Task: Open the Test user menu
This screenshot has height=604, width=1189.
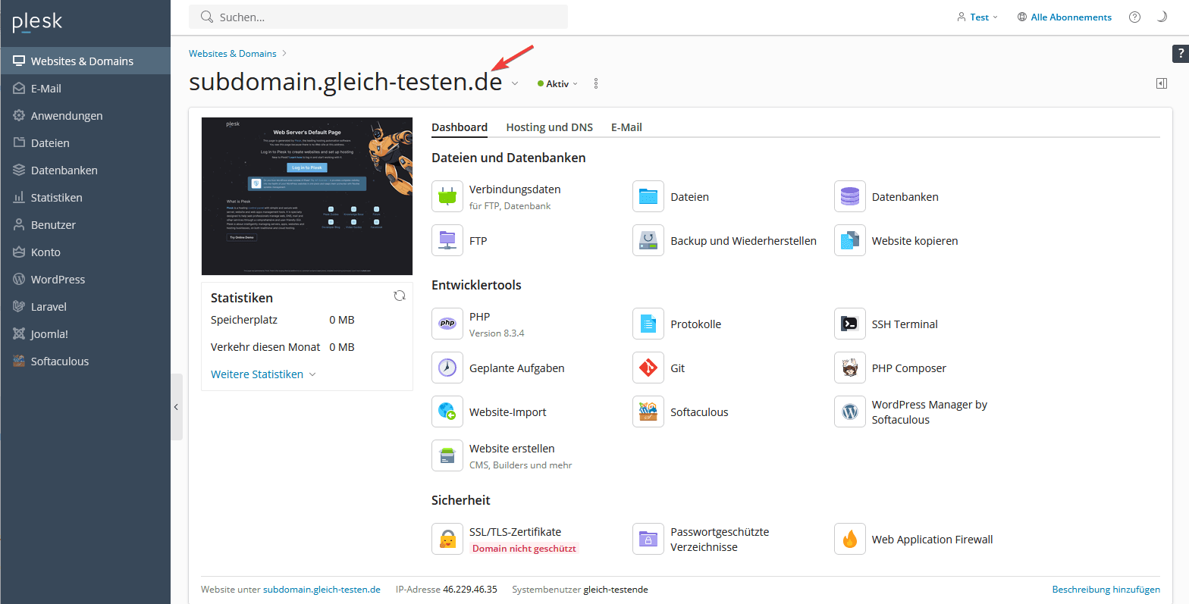Action: click(x=978, y=17)
